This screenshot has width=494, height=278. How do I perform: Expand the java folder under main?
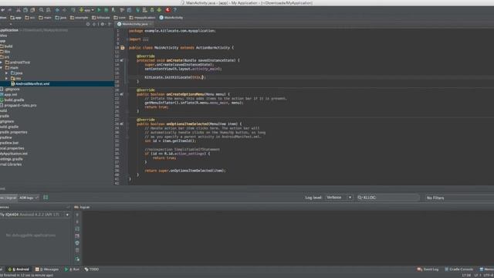click(x=7, y=73)
